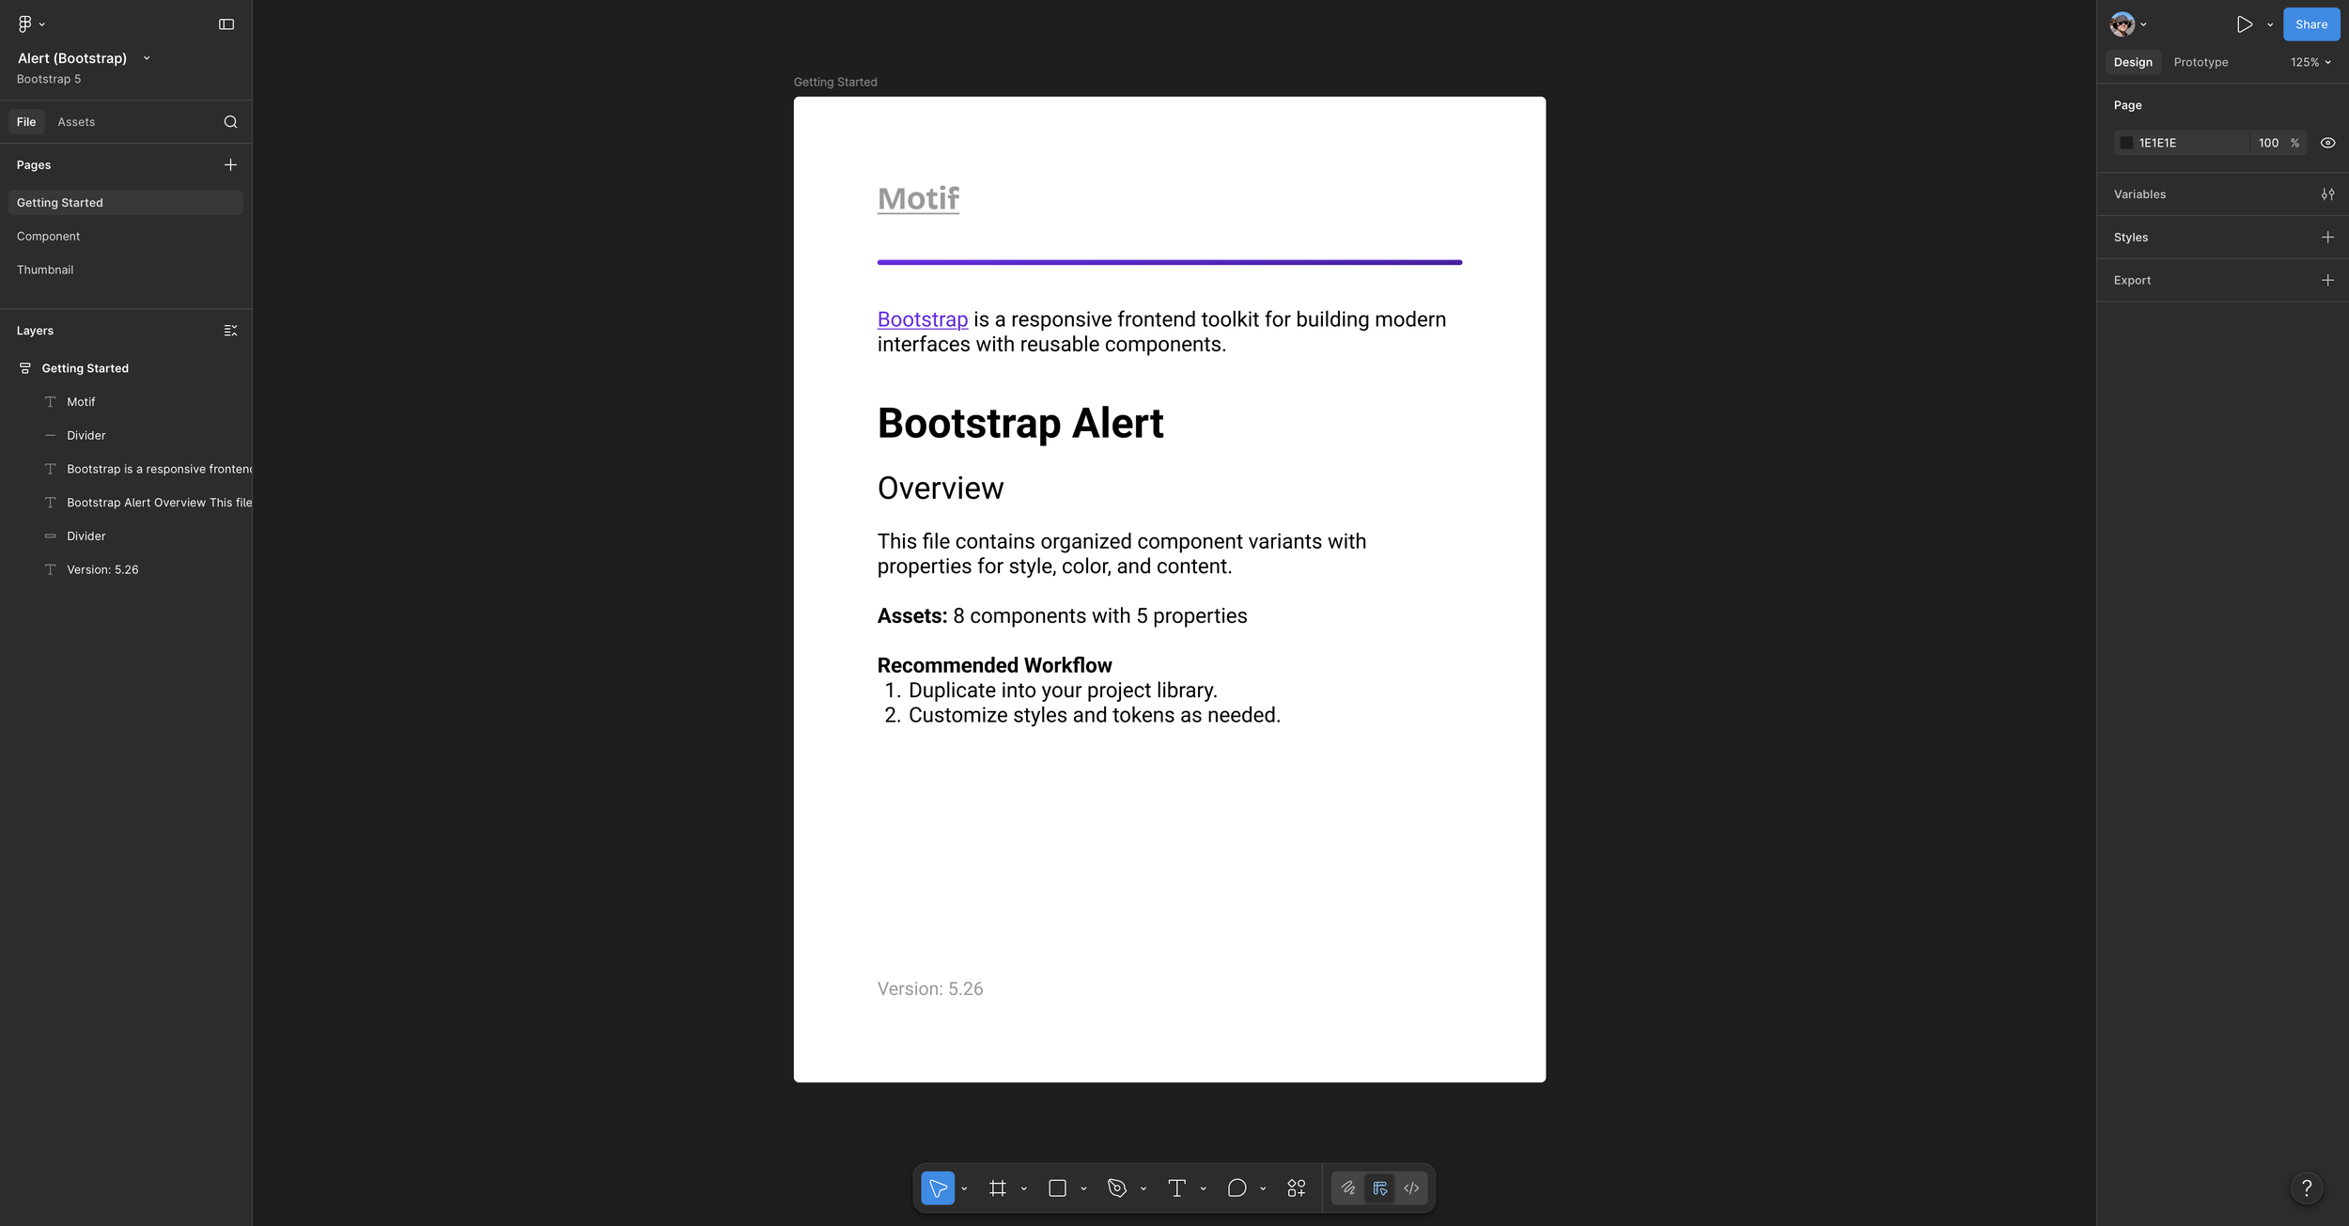Present prototype with play icon
This screenshot has width=2349, height=1226.
click(x=2245, y=24)
